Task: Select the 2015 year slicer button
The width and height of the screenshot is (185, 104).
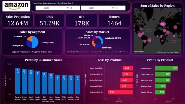Action: click(x=114, y=8)
